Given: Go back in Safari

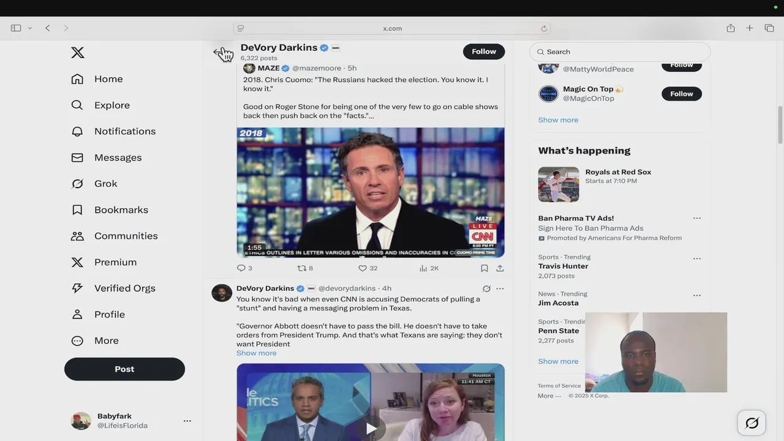Looking at the screenshot, I should point(48,28).
